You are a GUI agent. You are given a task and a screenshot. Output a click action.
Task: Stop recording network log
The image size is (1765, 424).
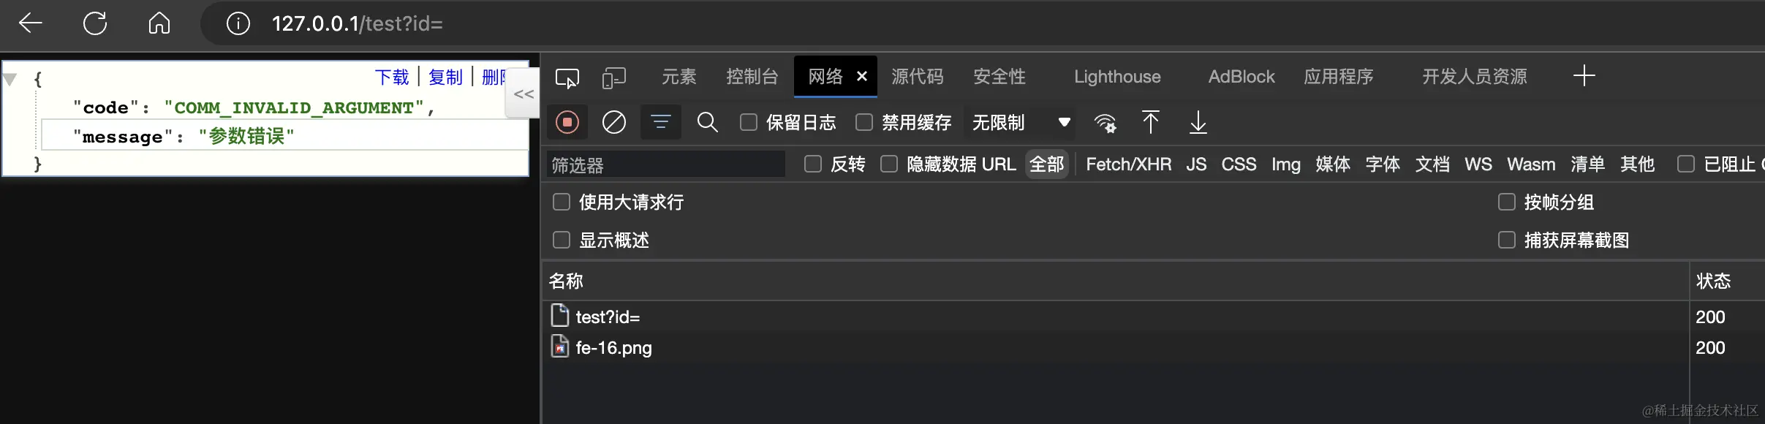(x=567, y=122)
